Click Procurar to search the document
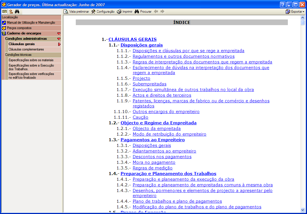The image size is (307, 214). tap(143, 12)
